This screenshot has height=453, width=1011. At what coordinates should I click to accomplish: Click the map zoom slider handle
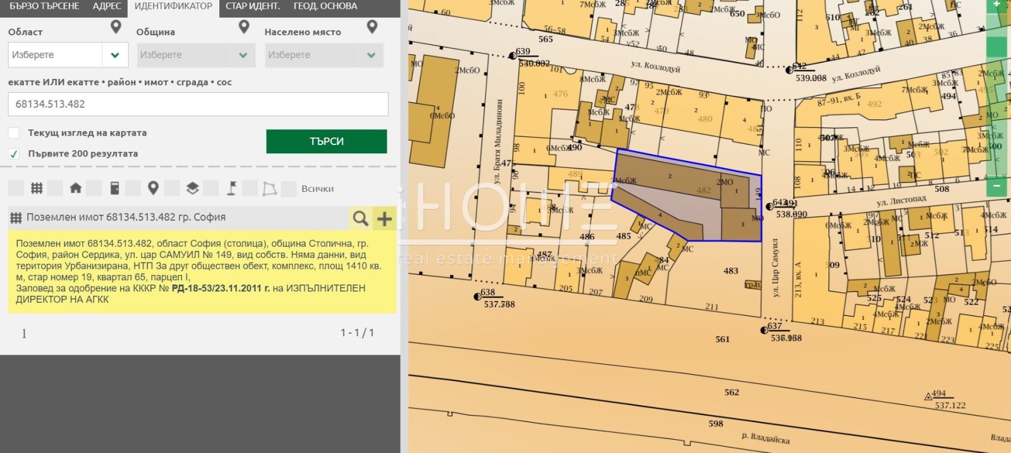996,47
